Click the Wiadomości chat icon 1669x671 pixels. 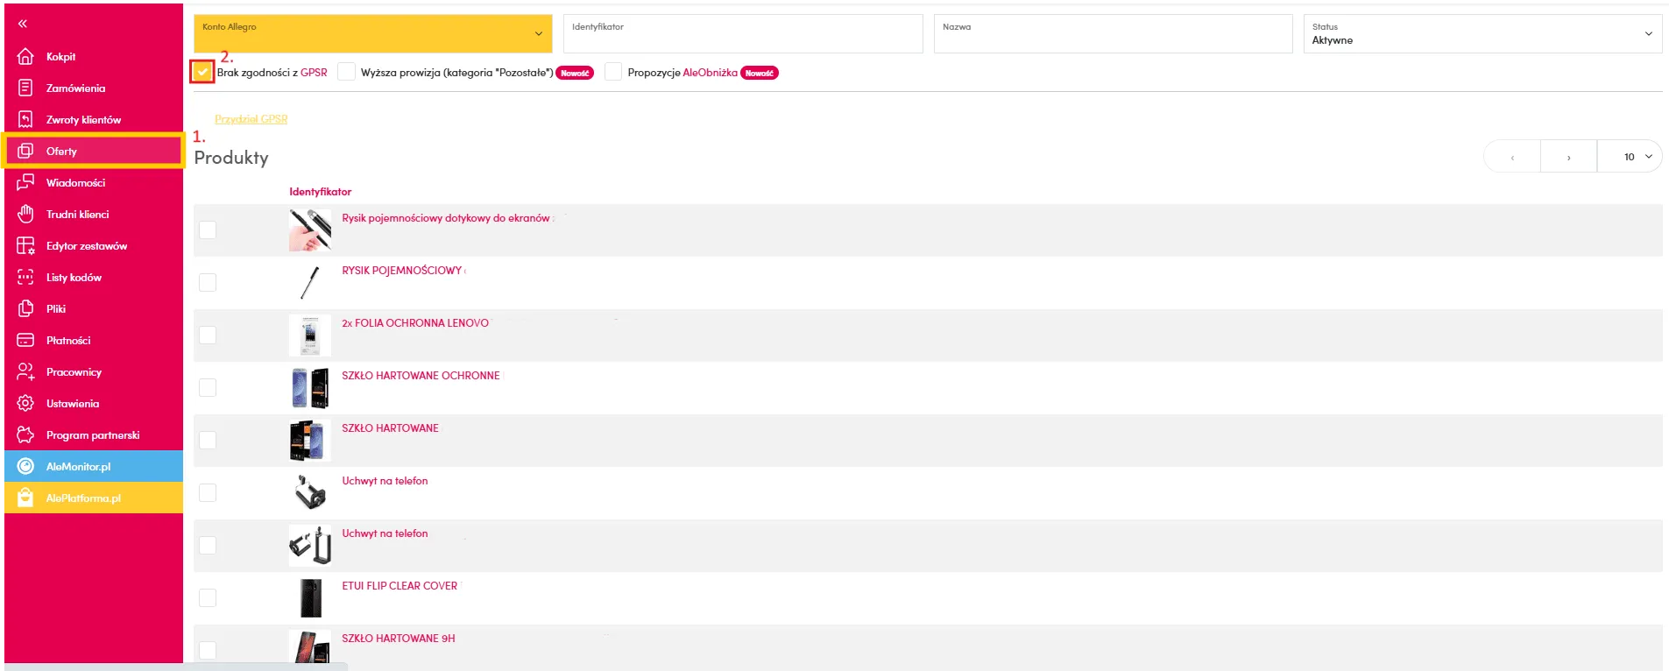click(x=25, y=183)
